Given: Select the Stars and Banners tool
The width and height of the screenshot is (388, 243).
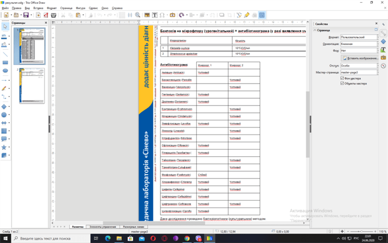Looking at the screenshot, I should tap(4, 147).
